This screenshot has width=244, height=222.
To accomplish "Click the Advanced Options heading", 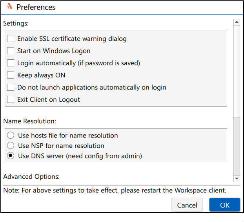I will [x=31, y=177].
